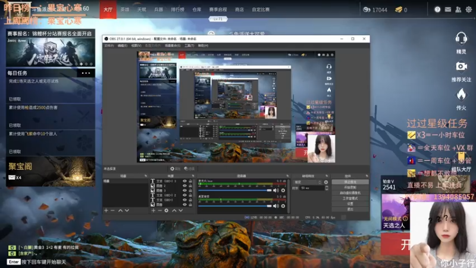Toggle visibility of 文本 (GDI+) 3 source
Screen dimensions: 476x268
pyautogui.click(x=184, y=181)
